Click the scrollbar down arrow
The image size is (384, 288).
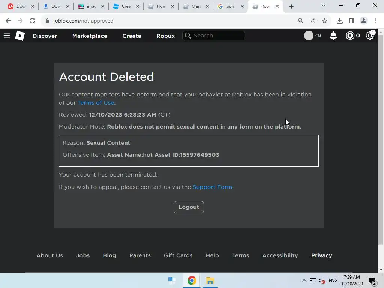(381, 270)
